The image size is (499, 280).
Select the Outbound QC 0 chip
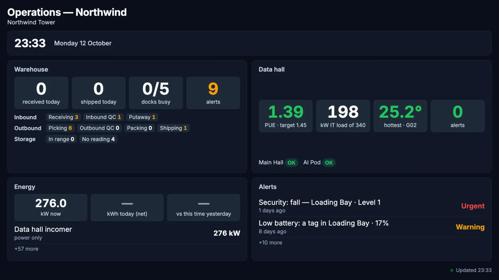(x=99, y=128)
